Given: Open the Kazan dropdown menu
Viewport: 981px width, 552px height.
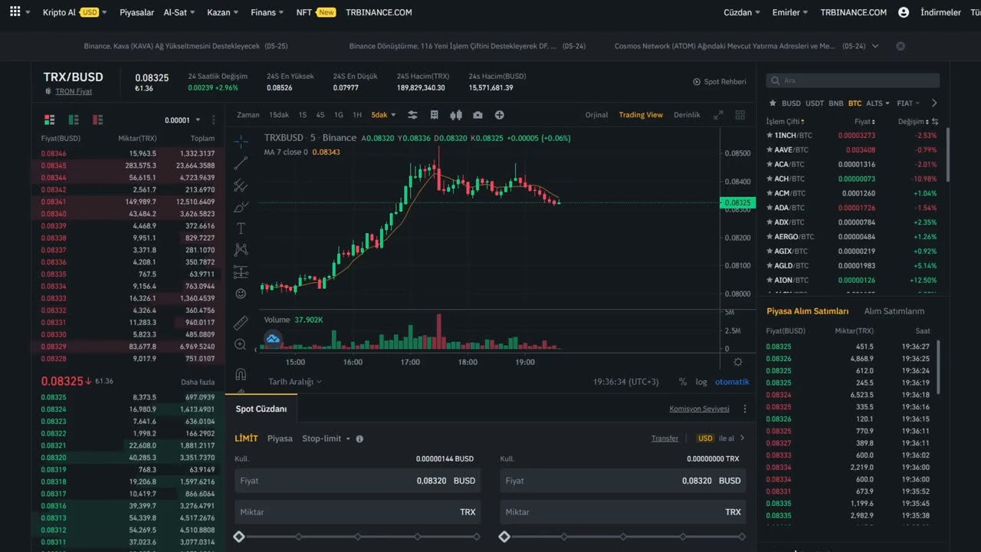Looking at the screenshot, I should pyautogui.click(x=223, y=12).
